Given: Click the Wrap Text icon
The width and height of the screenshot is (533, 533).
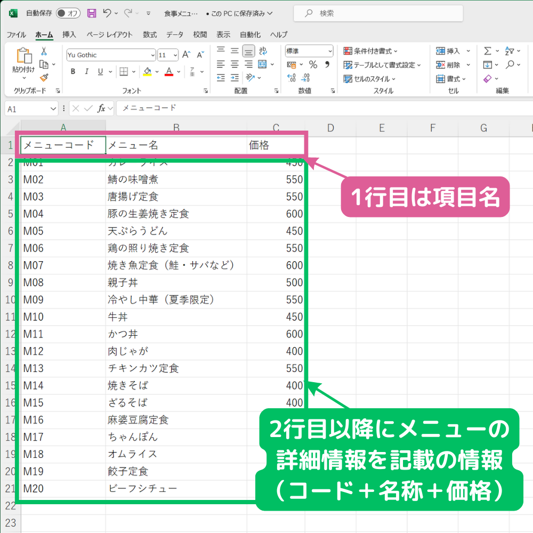Looking at the screenshot, I should [x=263, y=51].
